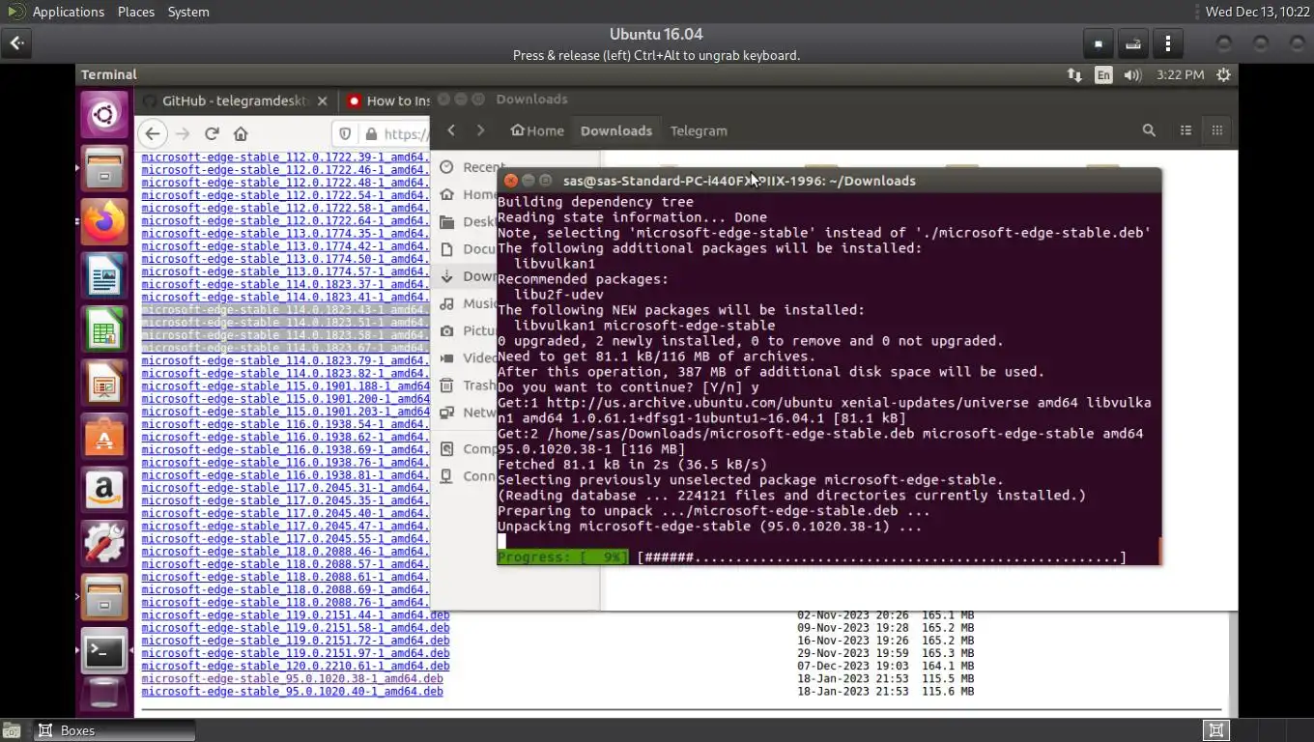Image resolution: width=1314 pixels, height=742 pixels.
Task: Click the Firefox back arrow button
Action: click(153, 133)
